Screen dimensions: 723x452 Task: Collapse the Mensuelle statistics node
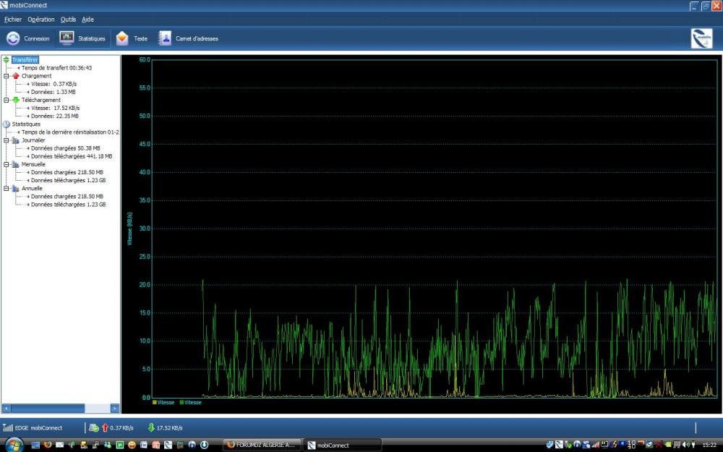pos(7,164)
